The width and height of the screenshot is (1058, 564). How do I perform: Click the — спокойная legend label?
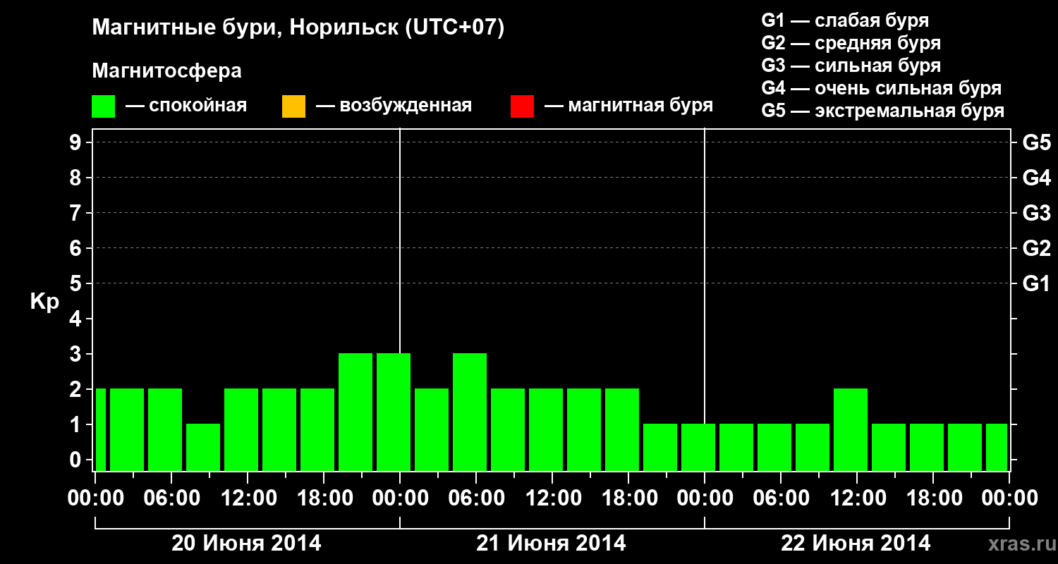(186, 106)
